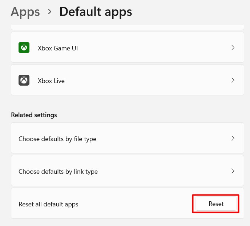250x226 pixels.
Task: Click the gray Xbox Live icon
Action: (x=24, y=80)
